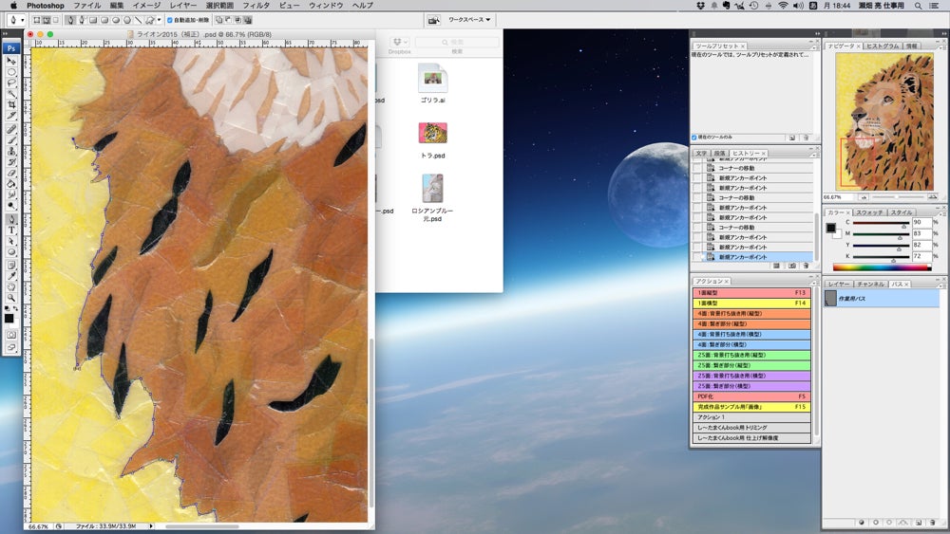The image size is (950, 534).
Task: Toggle the 自動追加・削除 checkbox
Action: [x=170, y=19]
